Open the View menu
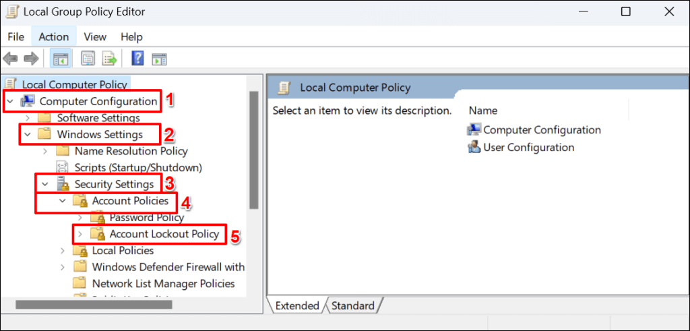 95,37
